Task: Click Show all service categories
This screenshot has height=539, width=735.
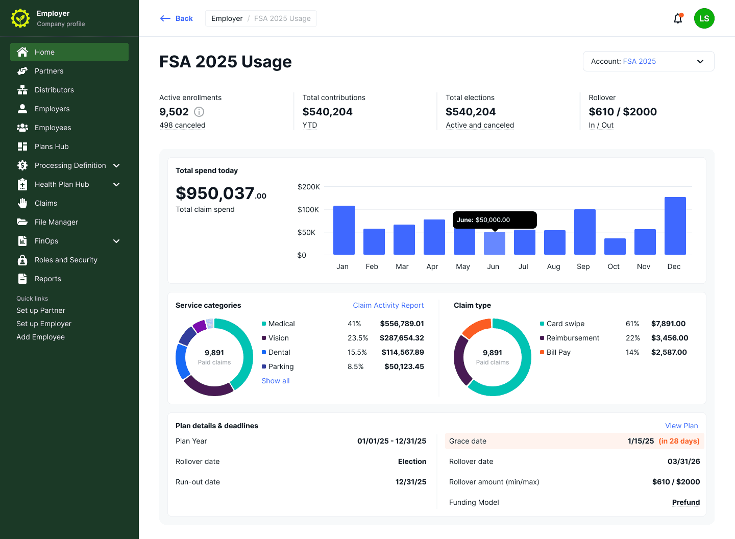Action: (276, 381)
